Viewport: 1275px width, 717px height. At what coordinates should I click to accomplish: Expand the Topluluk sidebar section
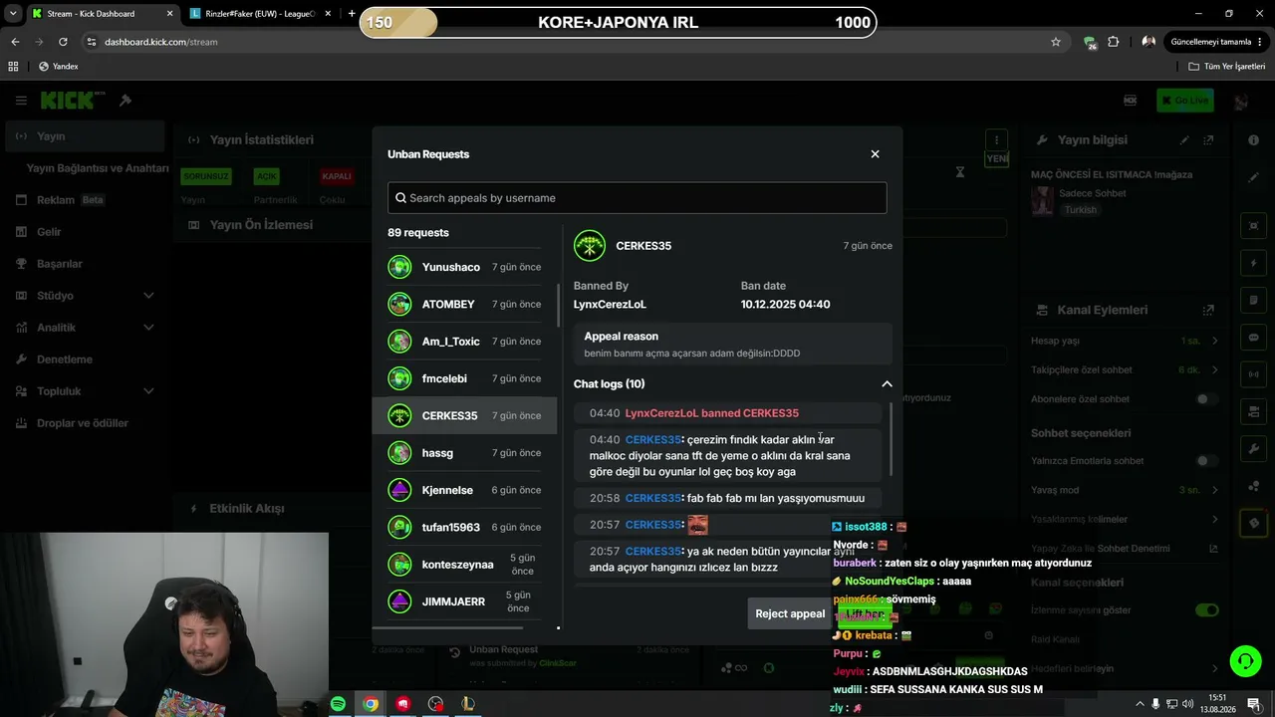148,391
